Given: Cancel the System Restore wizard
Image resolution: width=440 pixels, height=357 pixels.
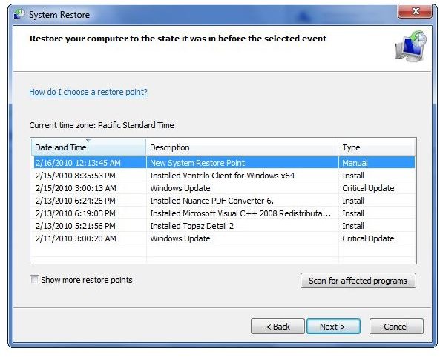Looking at the screenshot, I should pos(396,327).
